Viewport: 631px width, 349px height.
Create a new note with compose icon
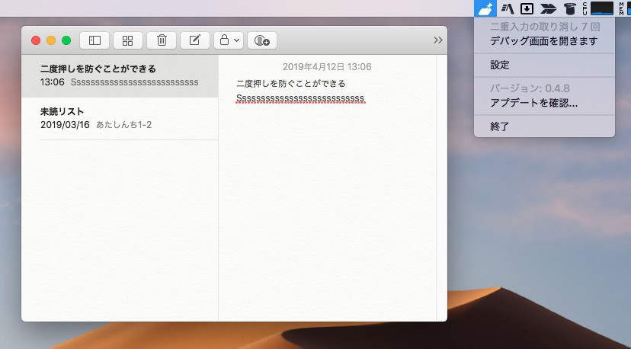(x=195, y=40)
